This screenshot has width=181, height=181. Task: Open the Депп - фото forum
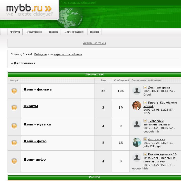(x=35, y=141)
